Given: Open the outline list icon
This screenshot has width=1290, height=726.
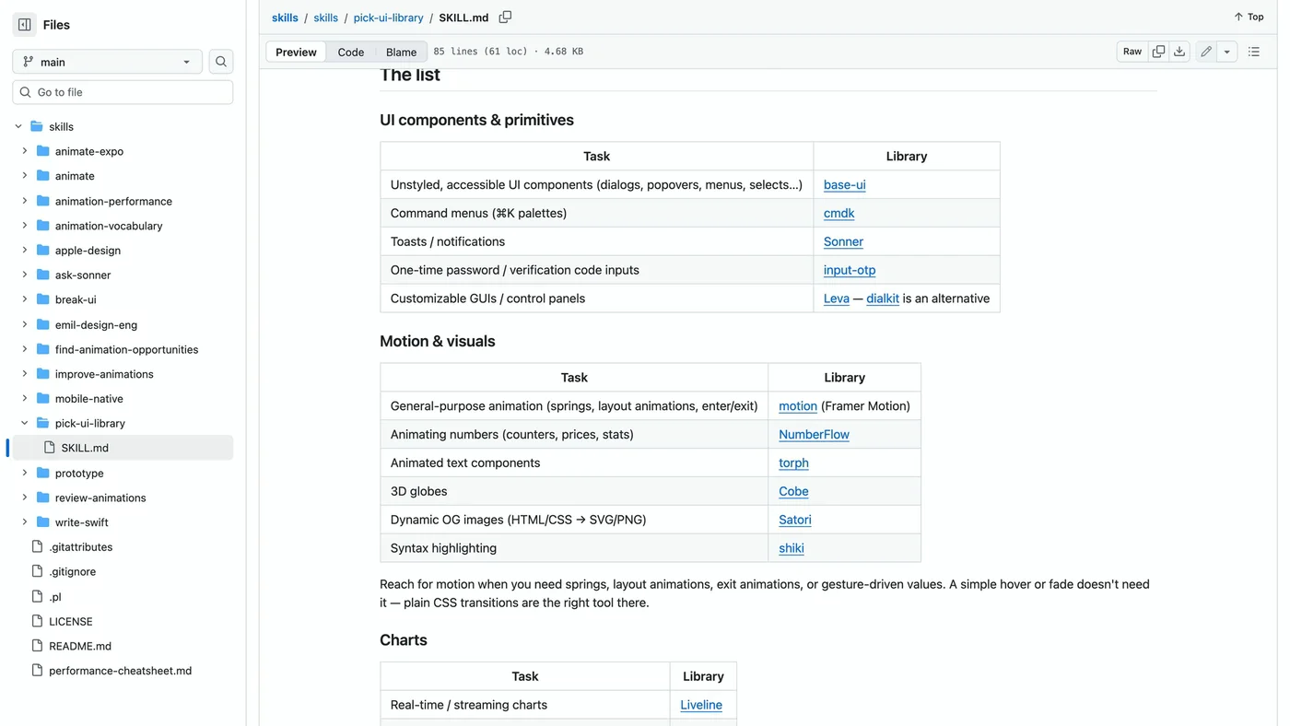Looking at the screenshot, I should 1254,52.
